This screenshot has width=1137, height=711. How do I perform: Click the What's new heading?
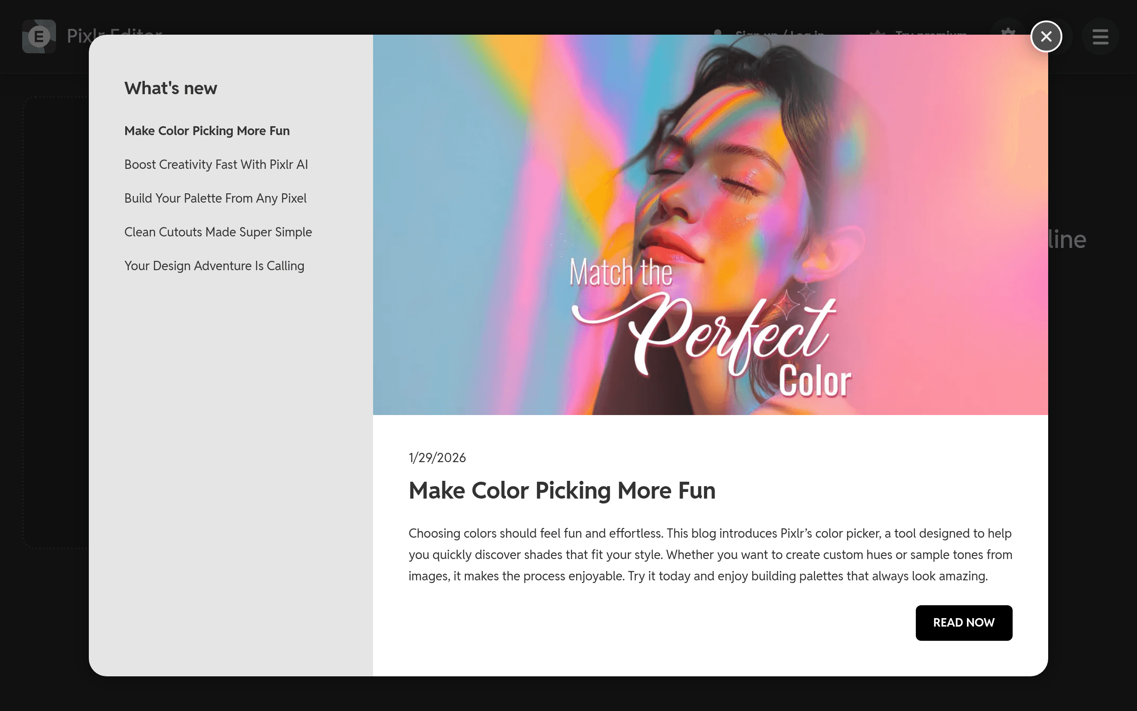(x=171, y=88)
